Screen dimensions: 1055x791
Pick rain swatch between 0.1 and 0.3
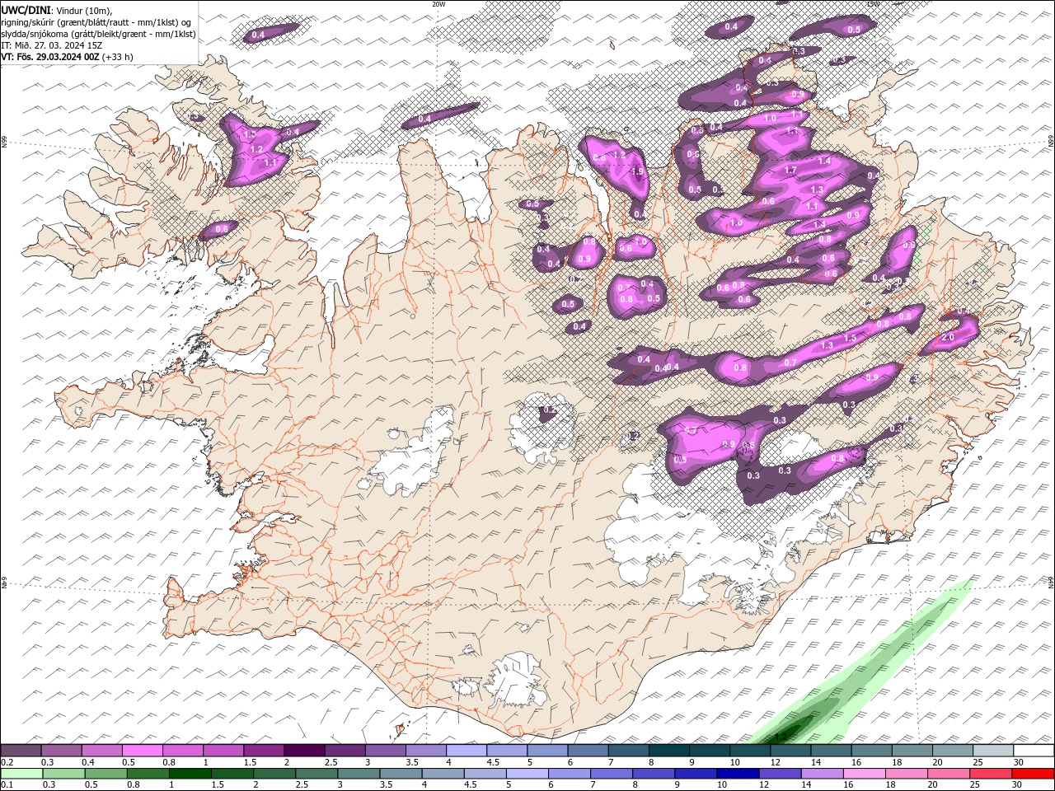(x=21, y=774)
